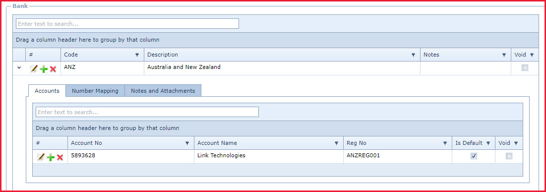The height and width of the screenshot is (192, 546).
Task: Edit the ANZ bank record with pencil icon
Action: (x=34, y=69)
